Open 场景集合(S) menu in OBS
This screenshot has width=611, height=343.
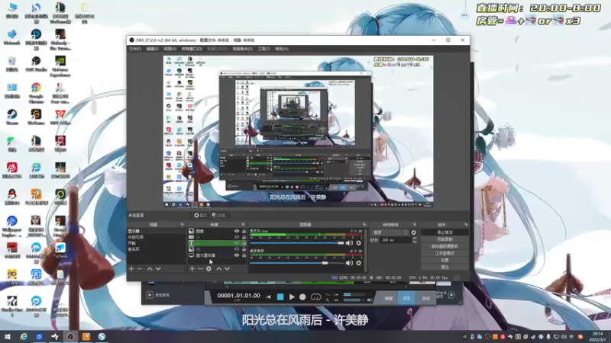pyautogui.click(x=242, y=49)
